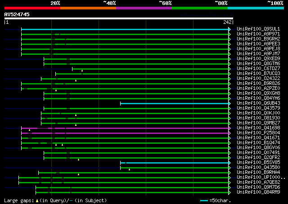Click the yellow gap marker under A2PZE0 row
Screen dimensions: 288x204
[x=56, y=90]
